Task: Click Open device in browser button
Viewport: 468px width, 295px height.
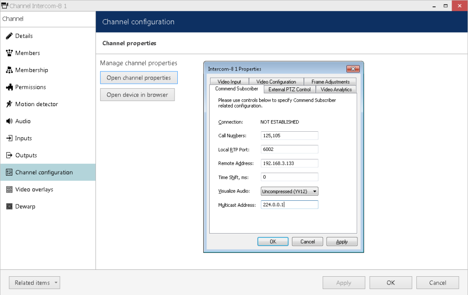Action: (137, 95)
